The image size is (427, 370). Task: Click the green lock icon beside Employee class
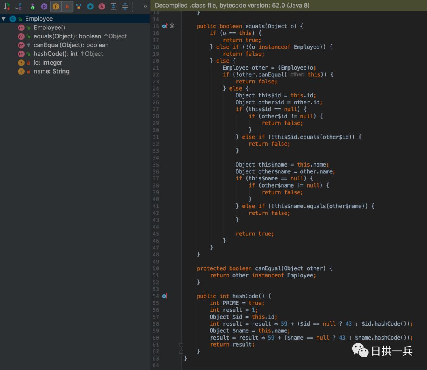(20, 19)
